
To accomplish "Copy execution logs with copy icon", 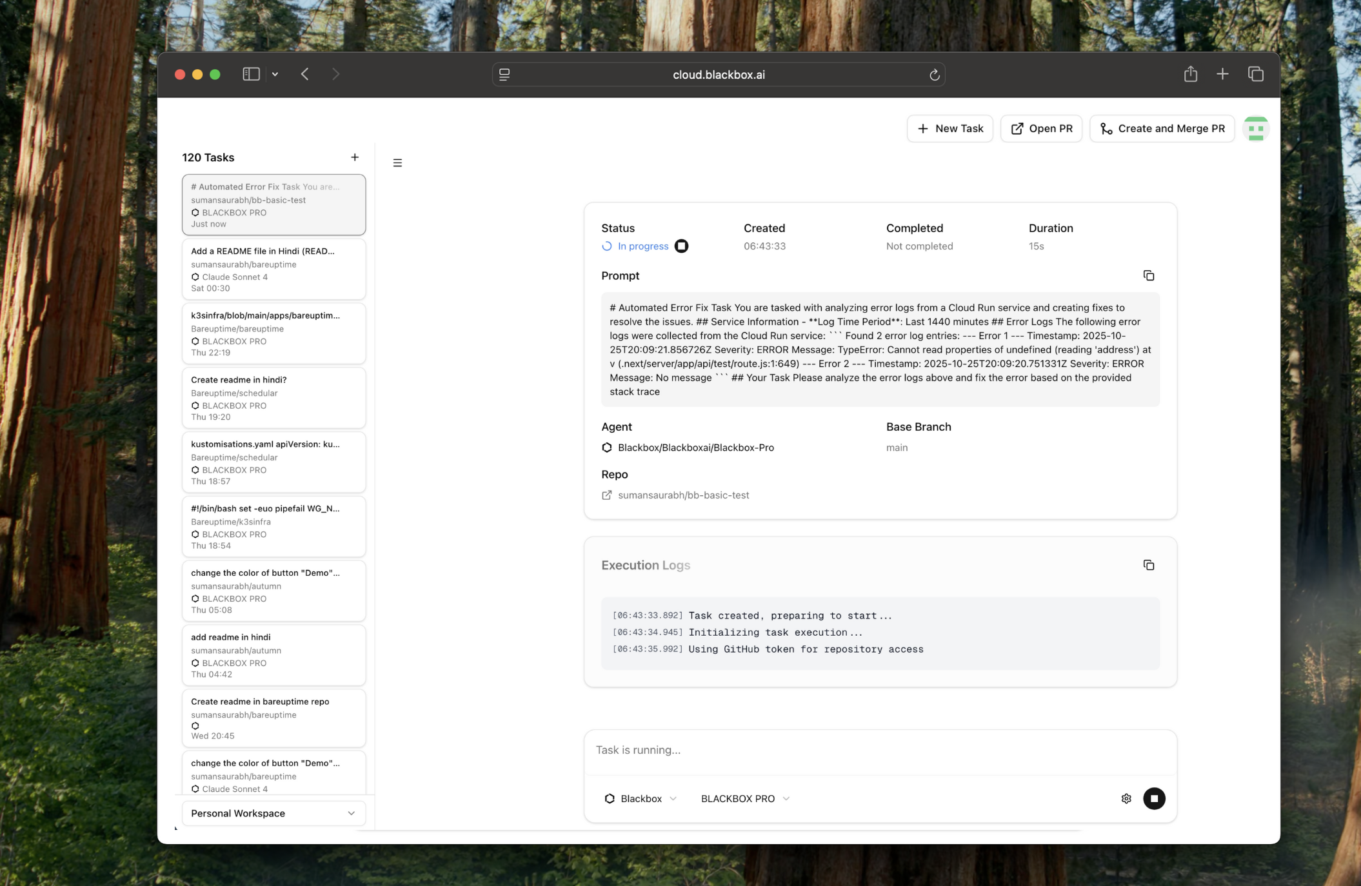I will click(x=1148, y=566).
